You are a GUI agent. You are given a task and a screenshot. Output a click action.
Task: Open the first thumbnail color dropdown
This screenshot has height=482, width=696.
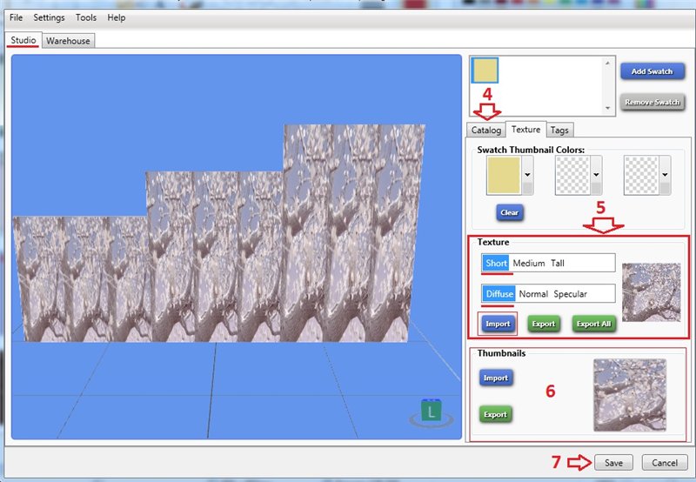click(527, 175)
